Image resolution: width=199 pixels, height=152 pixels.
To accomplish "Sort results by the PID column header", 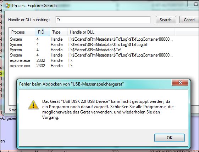I will (x=43, y=32).
